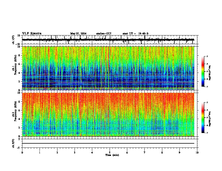Click time axis tick label "6"
Screen dimensions: 222x171
(x=127, y=153)
